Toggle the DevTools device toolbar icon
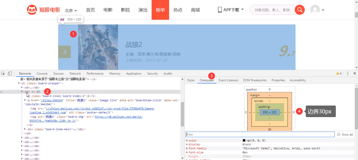 [x=10, y=74]
